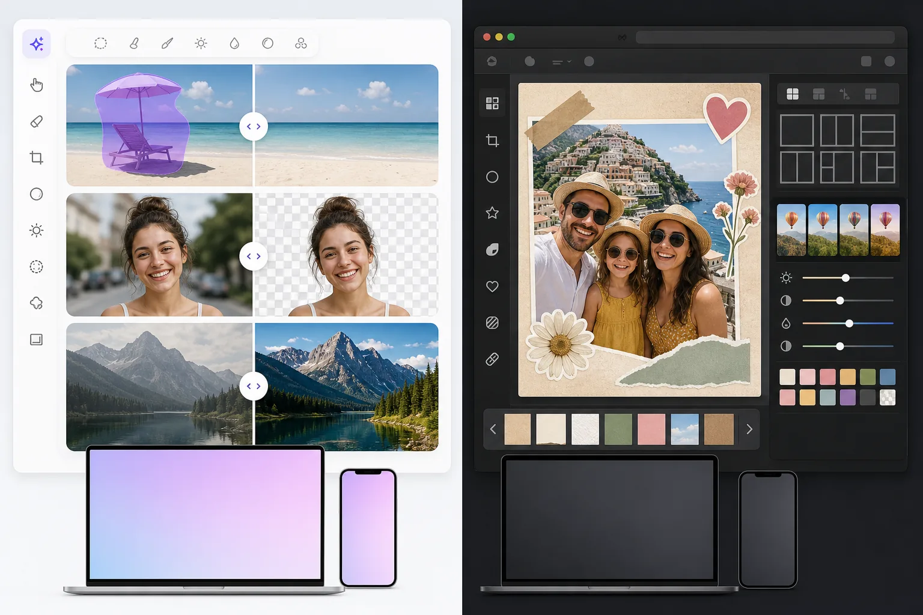The width and height of the screenshot is (923, 615).
Task: Select the dashed circle tool in light editor sidebar
Action: (37, 267)
